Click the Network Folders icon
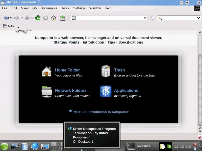 47,92
